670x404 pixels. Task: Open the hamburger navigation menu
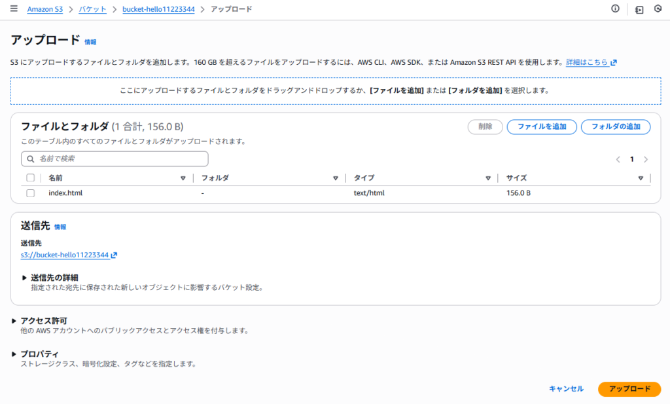(14, 9)
